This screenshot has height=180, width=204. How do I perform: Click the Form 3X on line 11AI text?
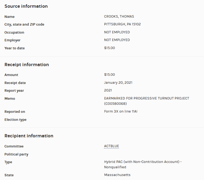tap(121, 111)
